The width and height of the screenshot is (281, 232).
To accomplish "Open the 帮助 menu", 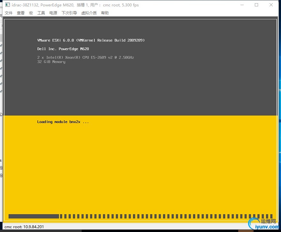I will pos(105,13).
